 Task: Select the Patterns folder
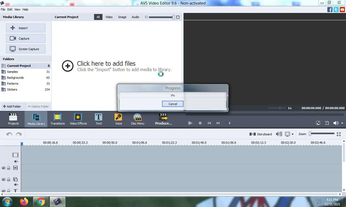(26, 84)
